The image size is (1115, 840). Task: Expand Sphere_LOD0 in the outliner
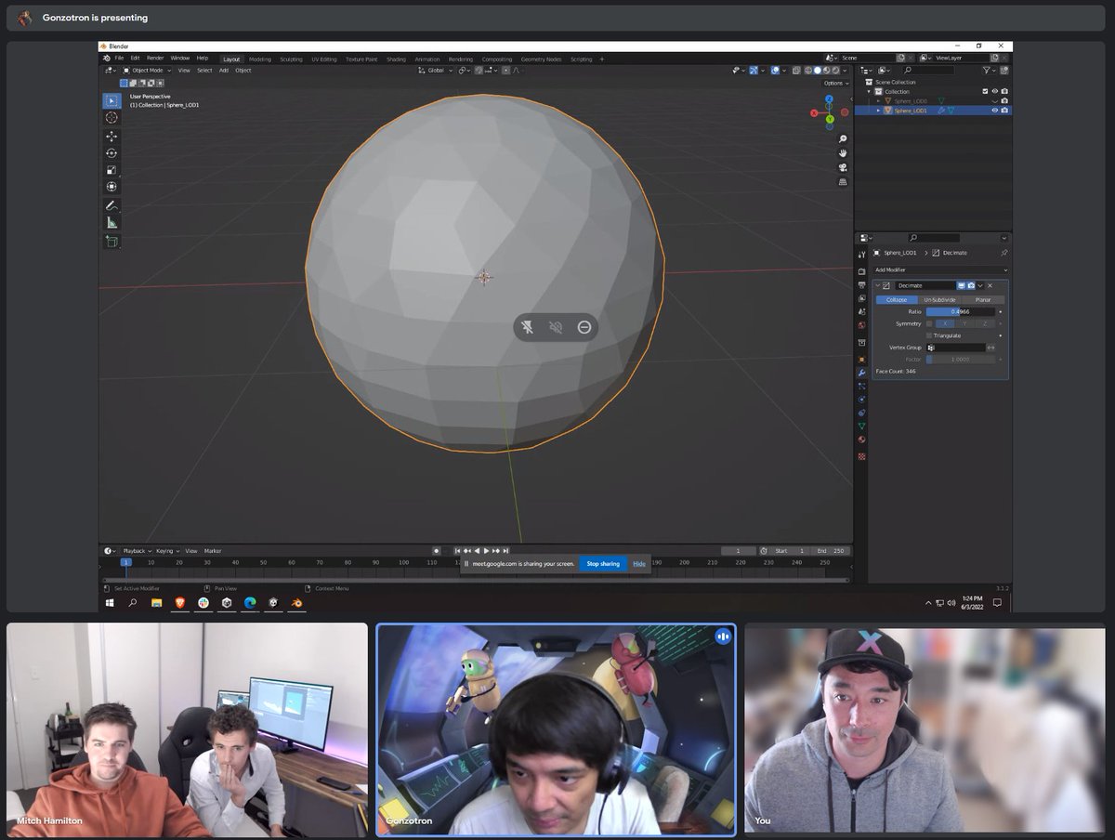coord(879,100)
